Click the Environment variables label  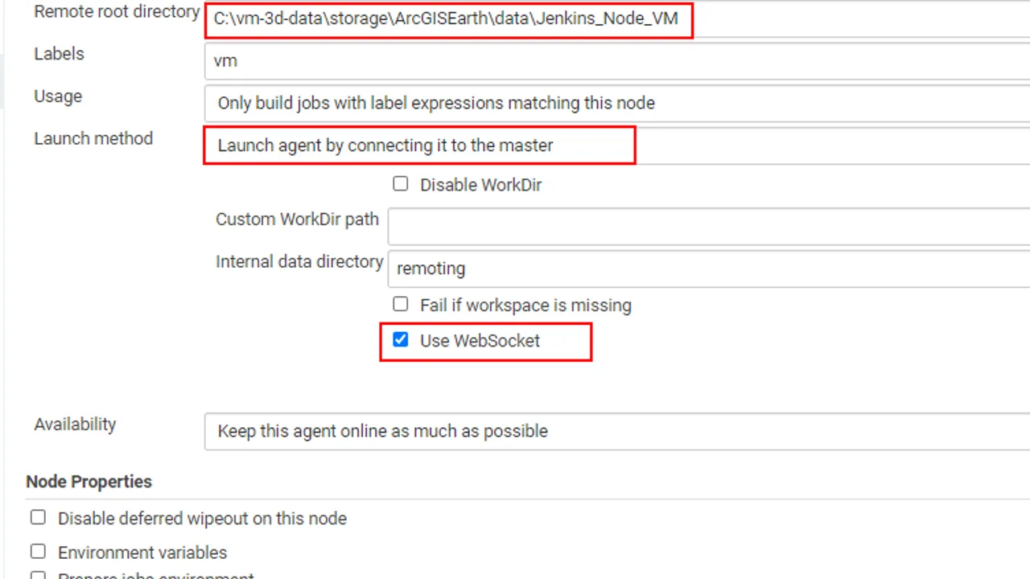[142, 552]
